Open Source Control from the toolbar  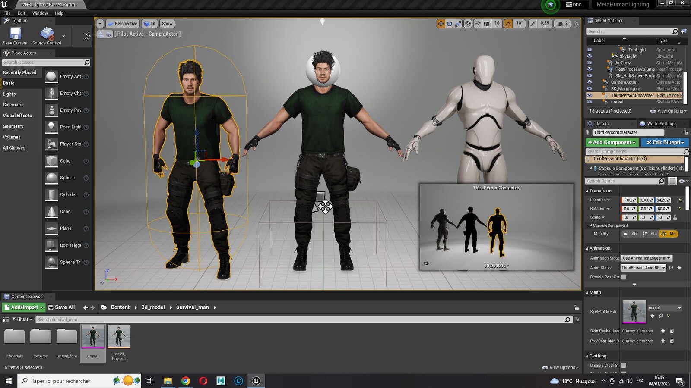[x=47, y=36]
